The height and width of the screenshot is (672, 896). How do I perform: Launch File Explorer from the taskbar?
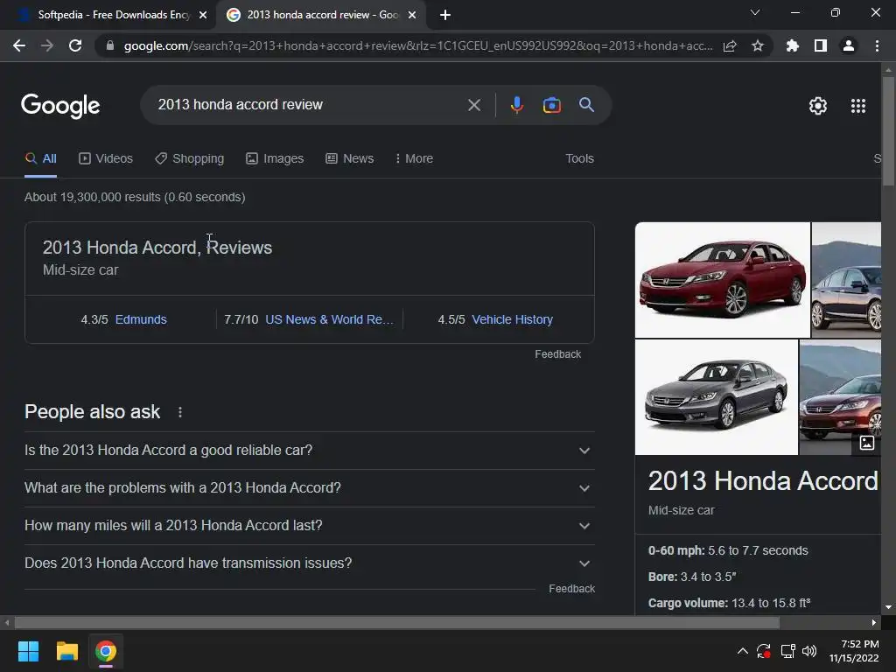66,651
